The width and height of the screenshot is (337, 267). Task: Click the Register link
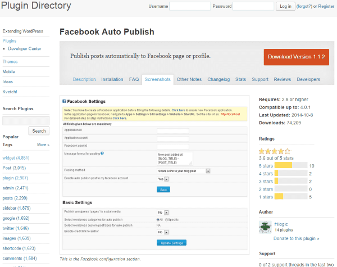(326, 6)
